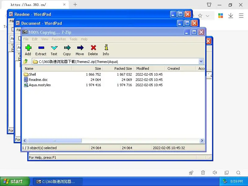Open Info for selected item
The image size is (248, 186).
point(106,50)
